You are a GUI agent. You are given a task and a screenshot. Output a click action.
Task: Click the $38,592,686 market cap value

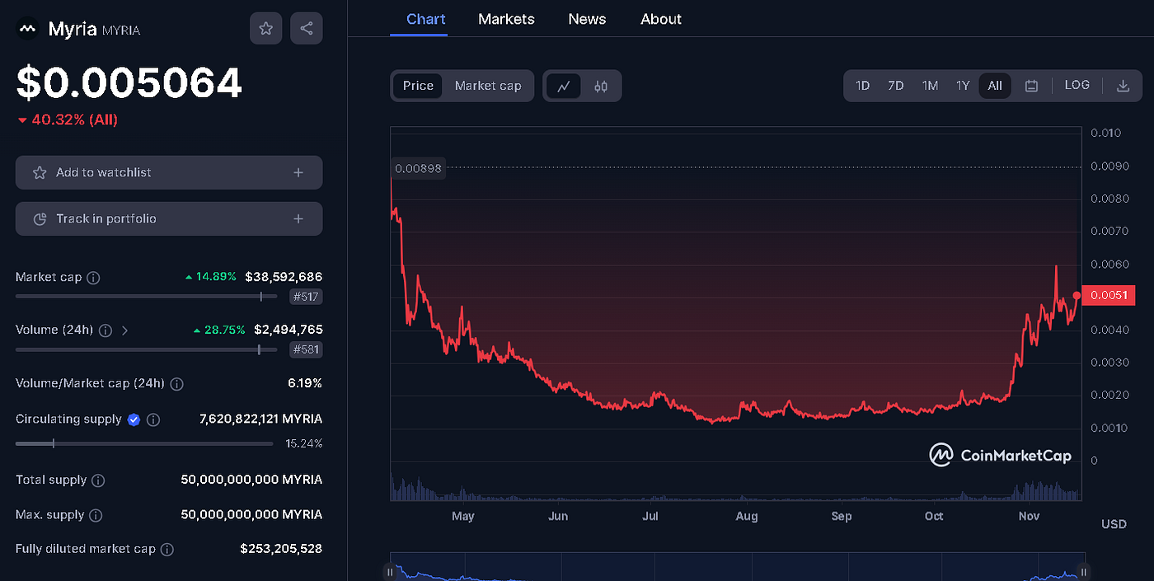point(284,277)
